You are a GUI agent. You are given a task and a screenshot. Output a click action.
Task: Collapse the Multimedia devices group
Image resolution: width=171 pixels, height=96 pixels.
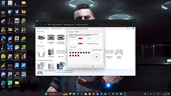click(37, 60)
